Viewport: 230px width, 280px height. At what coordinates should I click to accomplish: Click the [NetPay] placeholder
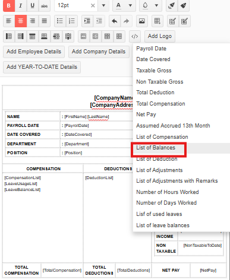tap(208, 271)
